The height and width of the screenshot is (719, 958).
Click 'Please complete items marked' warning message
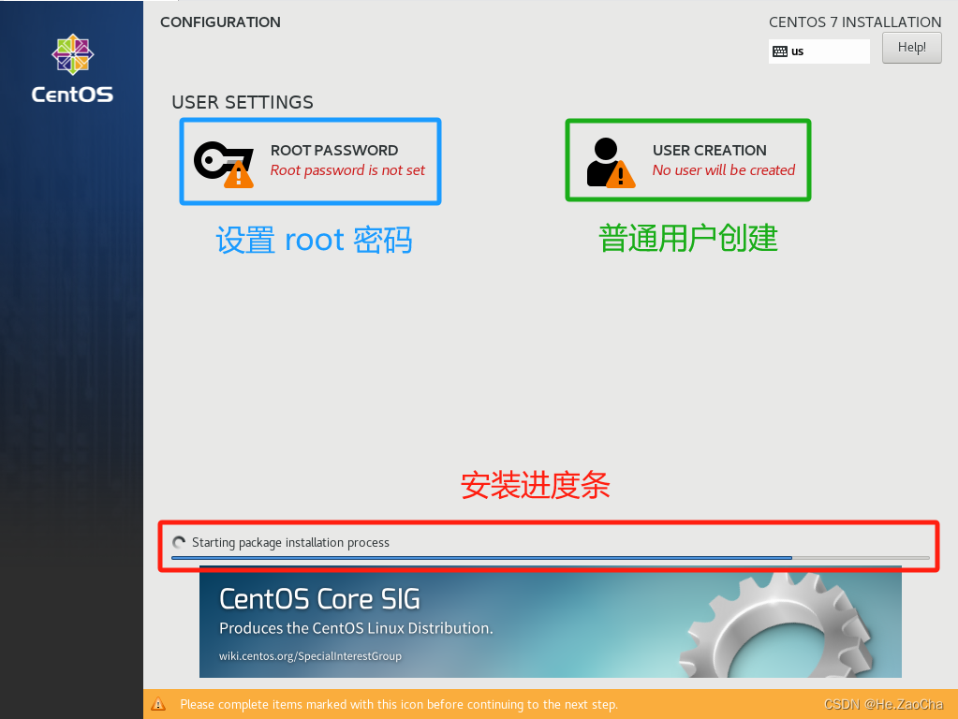tap(399, 704)
